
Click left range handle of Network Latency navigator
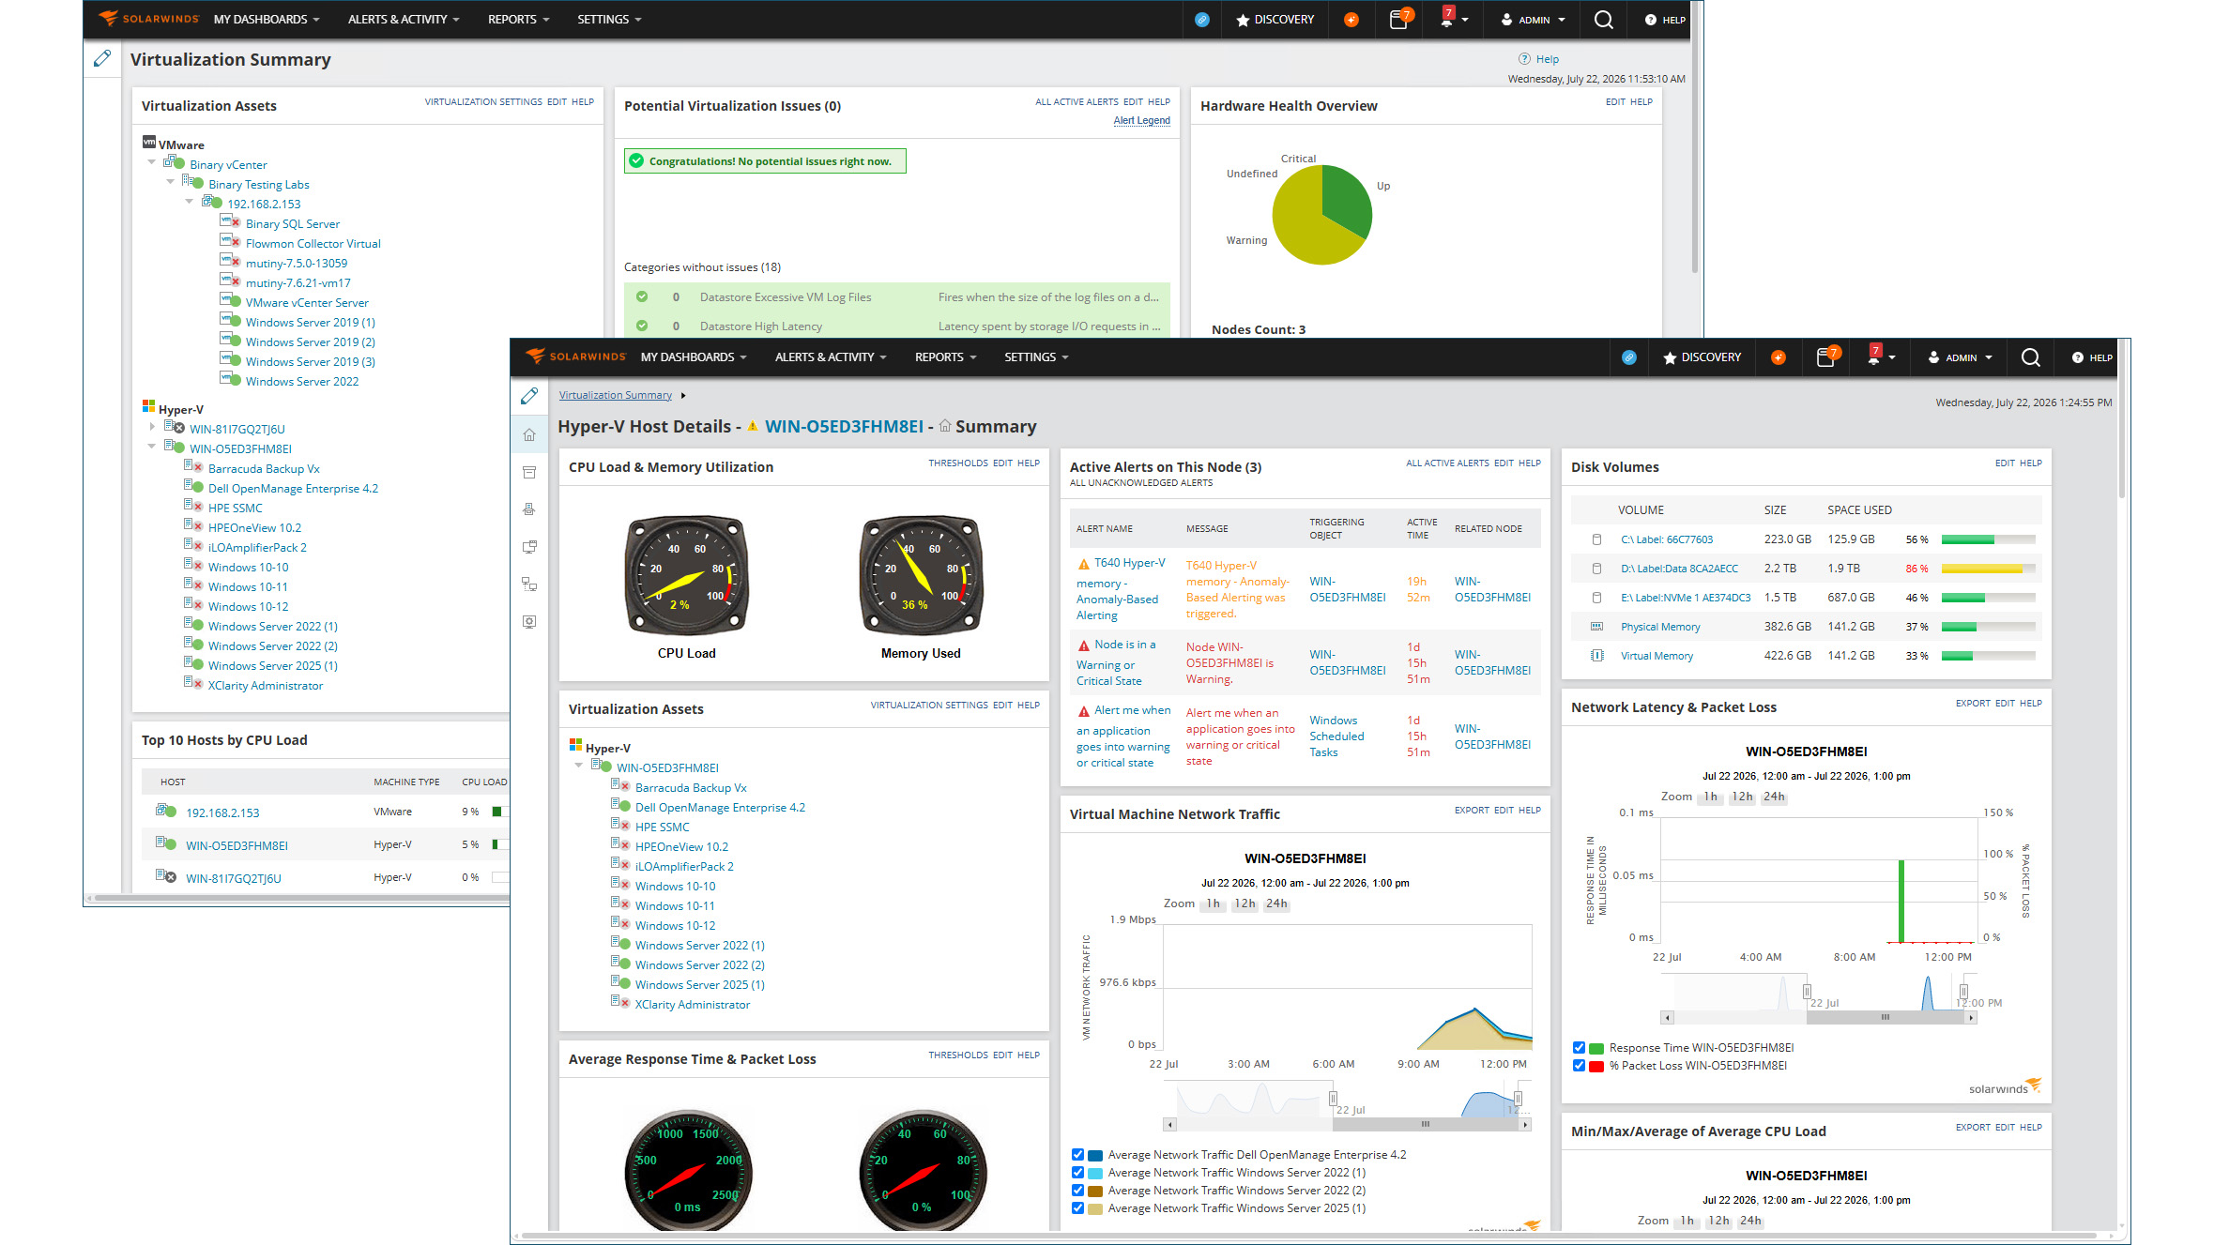pyautogui.click(x=1807, y=992)
